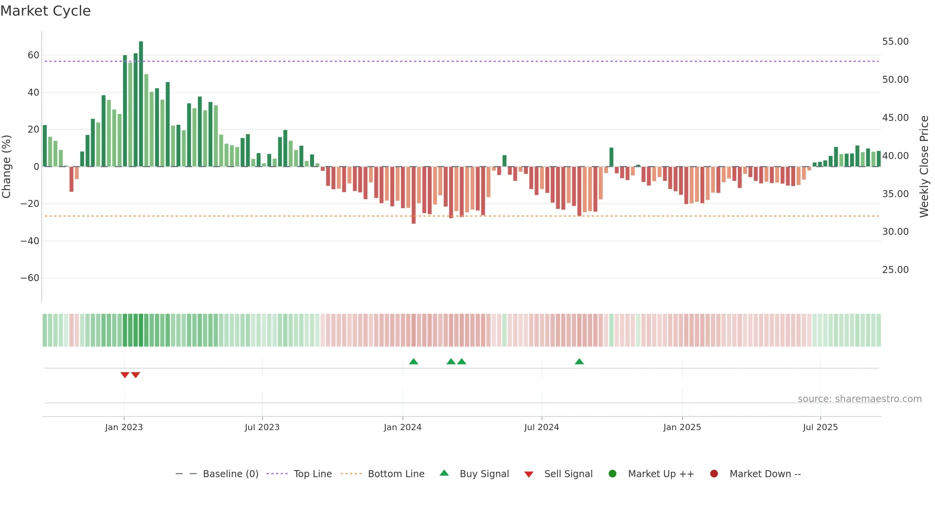935x525 pixels.
Task: Click the 40.00 price axis label
Action: tap(895, 156)
